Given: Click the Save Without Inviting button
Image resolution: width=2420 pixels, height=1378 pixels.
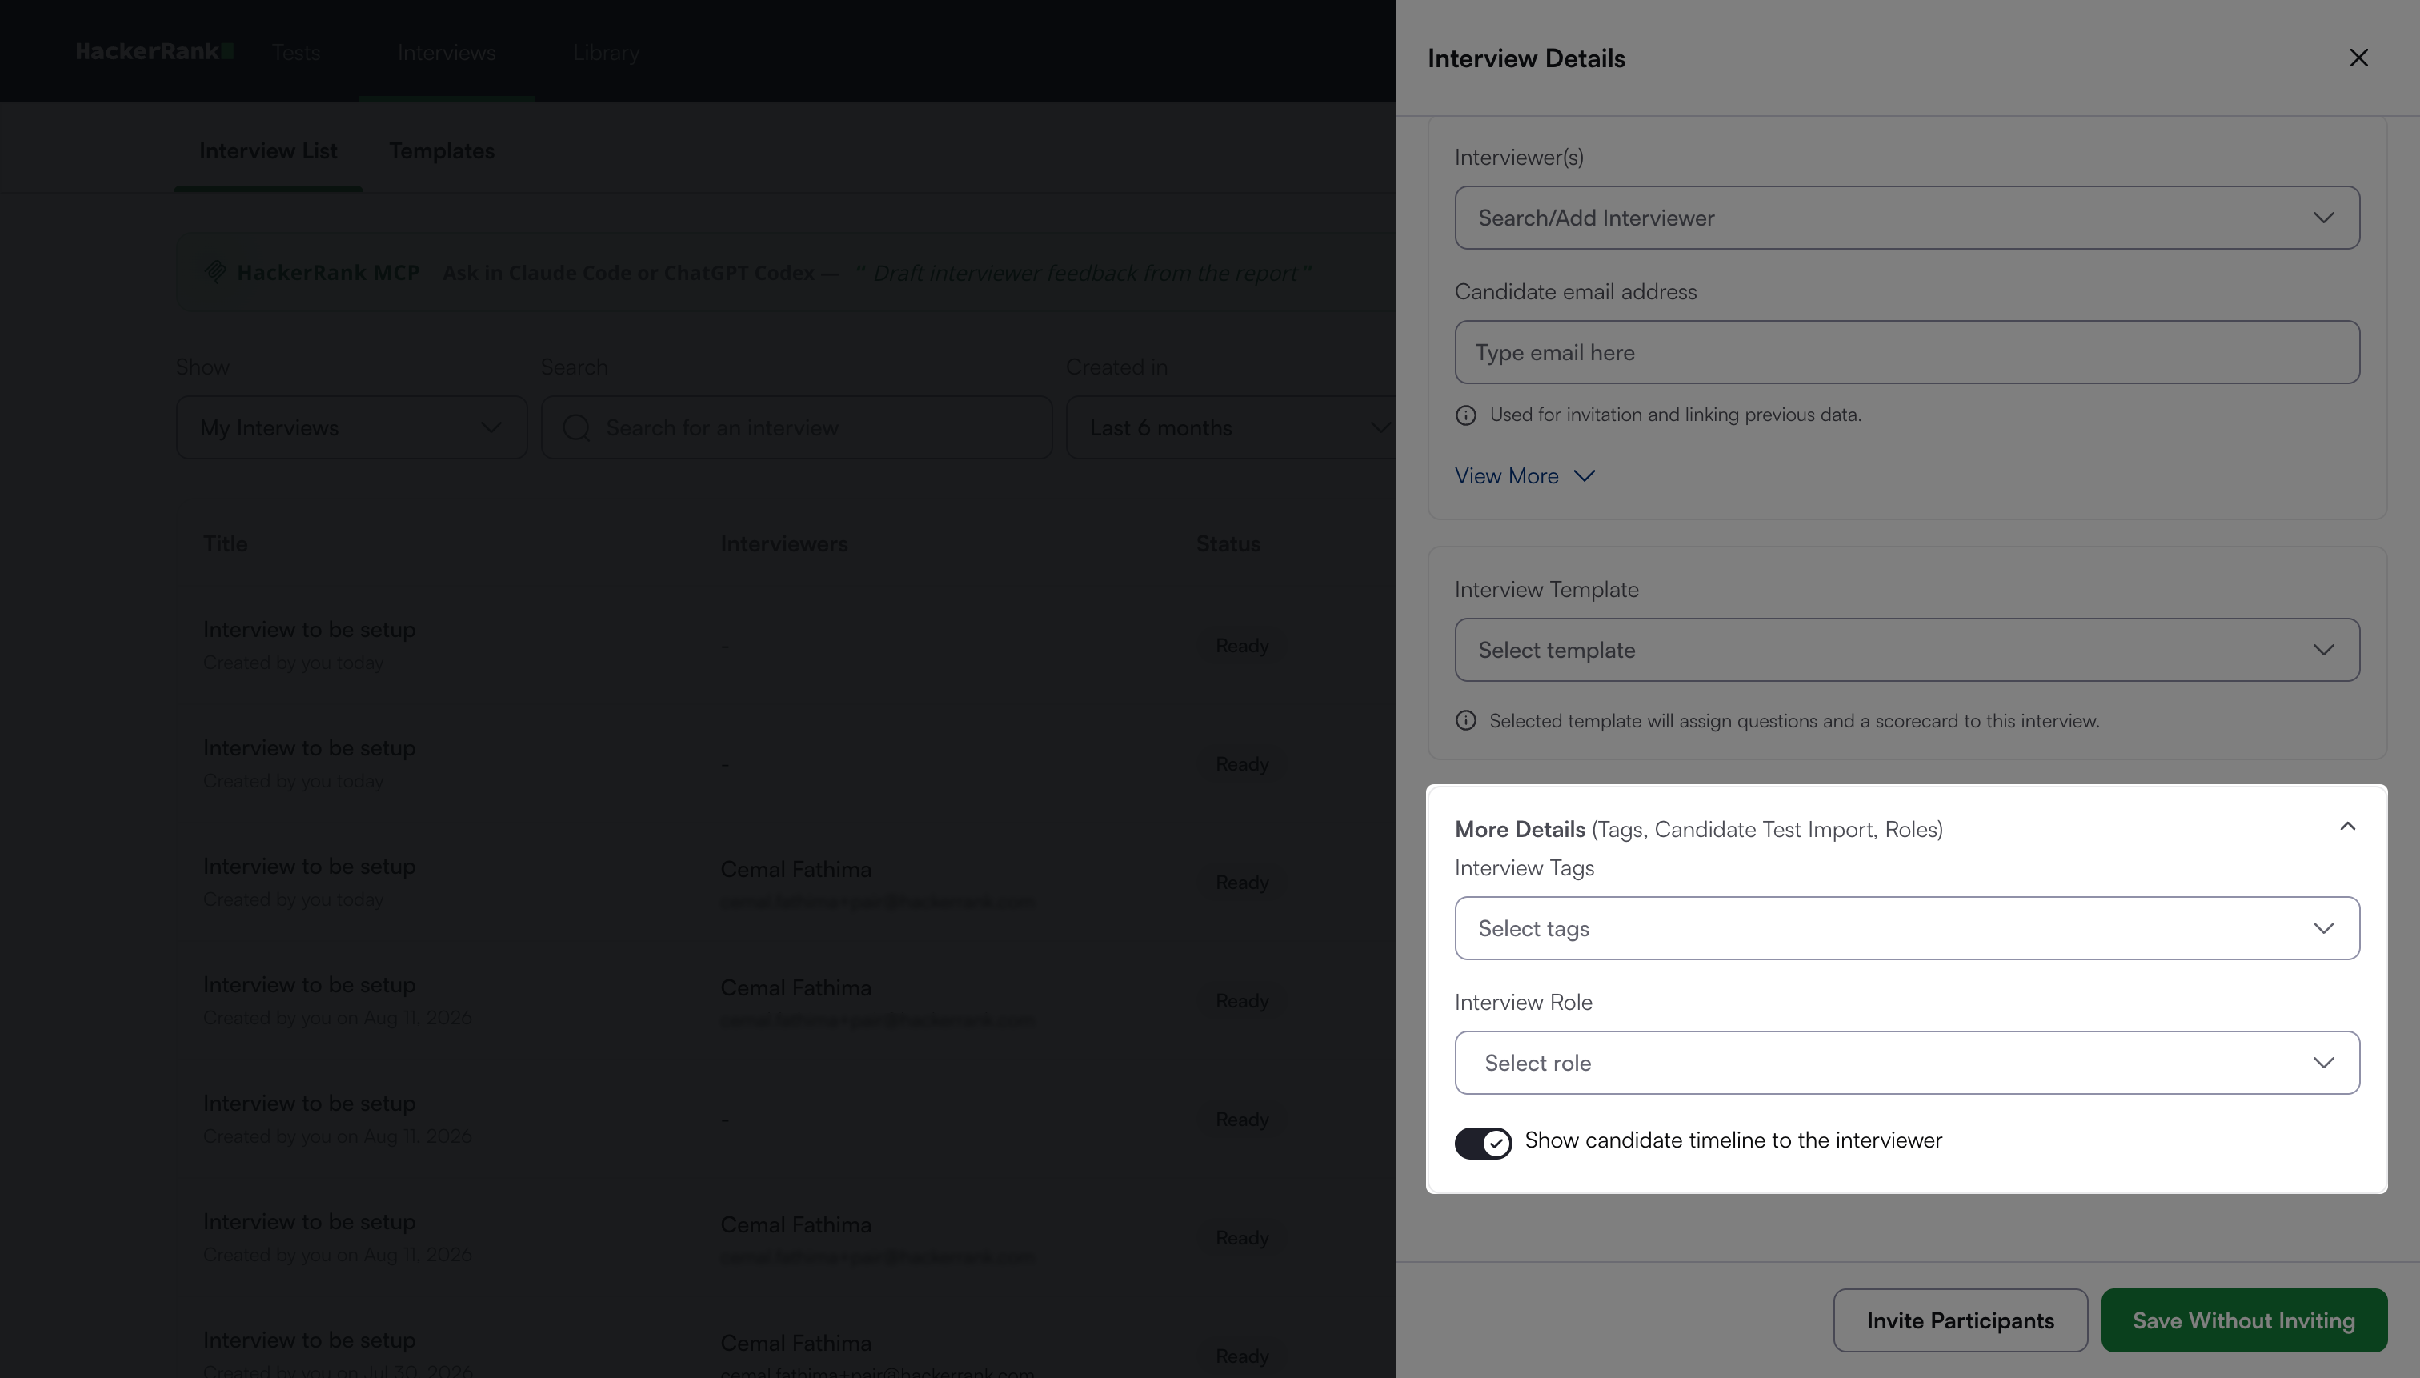Looking at the screenshot, I should (x=2244, y=1320).
